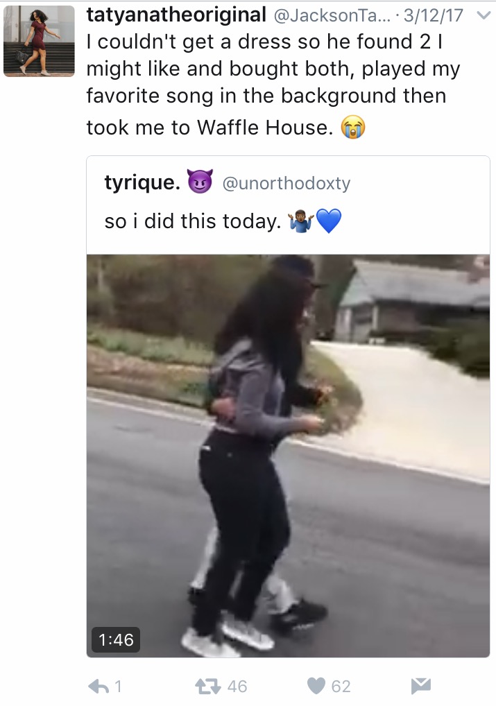Like the tweet with heart icon
496x706 pixels.
(x=316, y=686)
